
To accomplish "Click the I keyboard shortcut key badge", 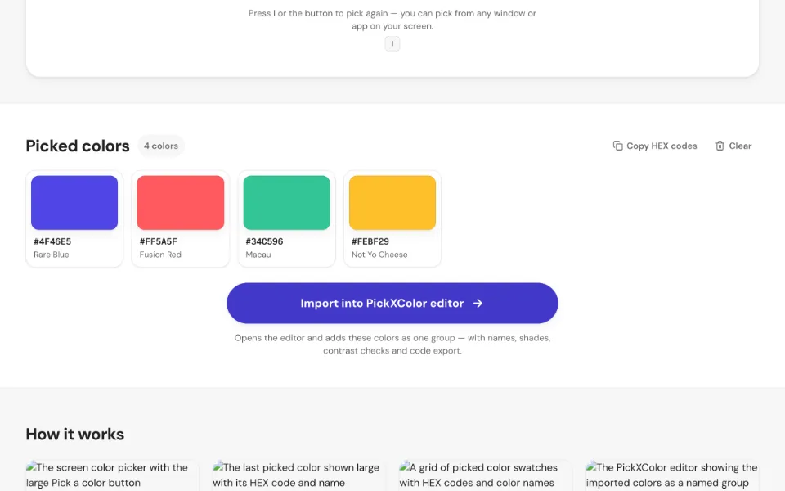I will [x=392, y=43].
